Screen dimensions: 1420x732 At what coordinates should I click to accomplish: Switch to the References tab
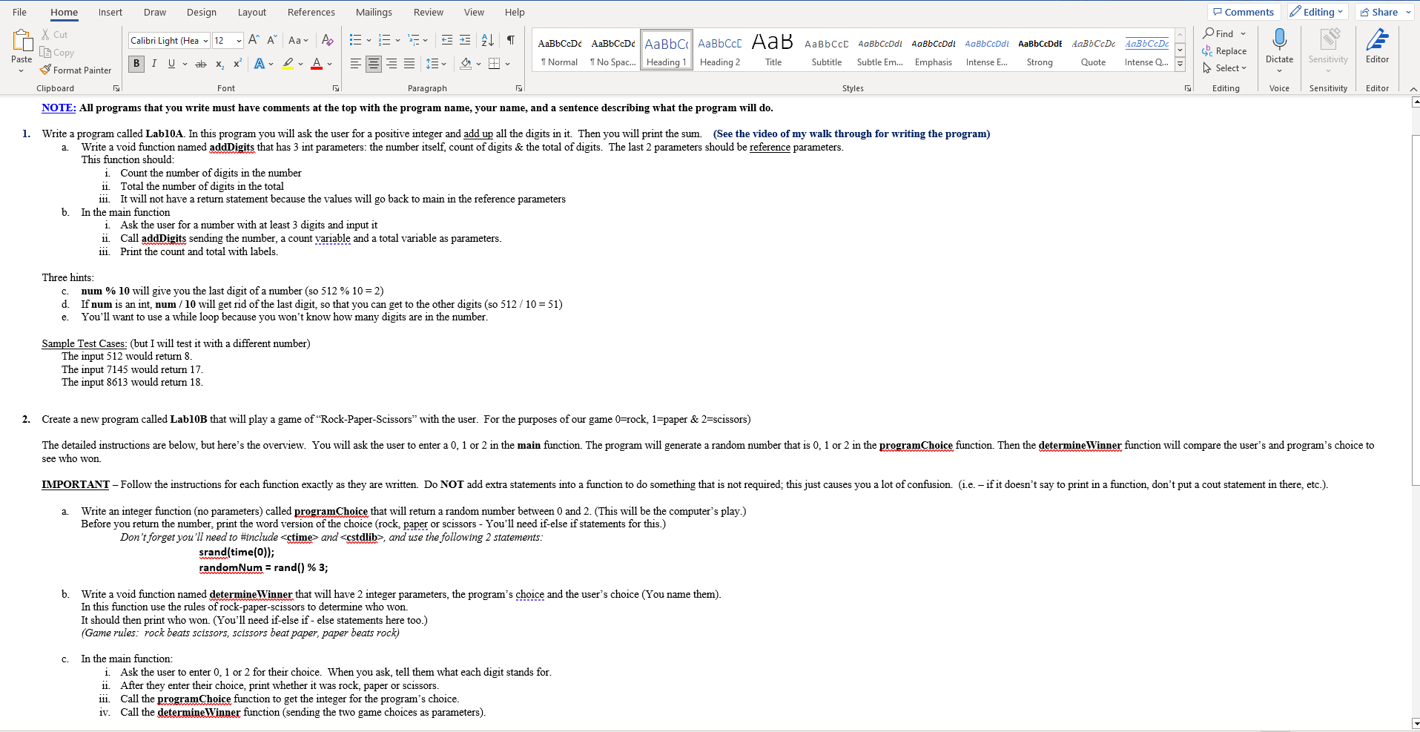311,12
